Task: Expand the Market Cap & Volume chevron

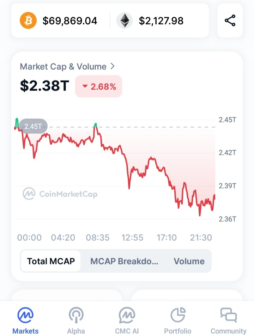Action: 113,66
